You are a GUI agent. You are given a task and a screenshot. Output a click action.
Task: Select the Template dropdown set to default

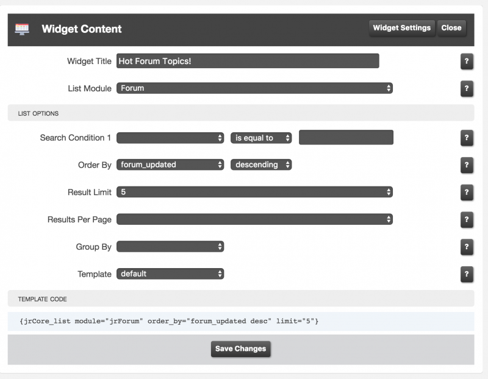coord(170,274)
